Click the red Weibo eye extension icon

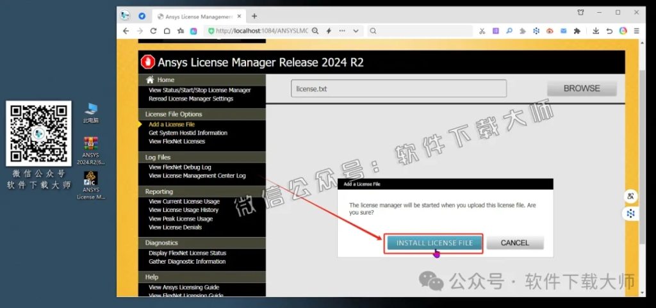pyautogui.click(x=550, y=31)
